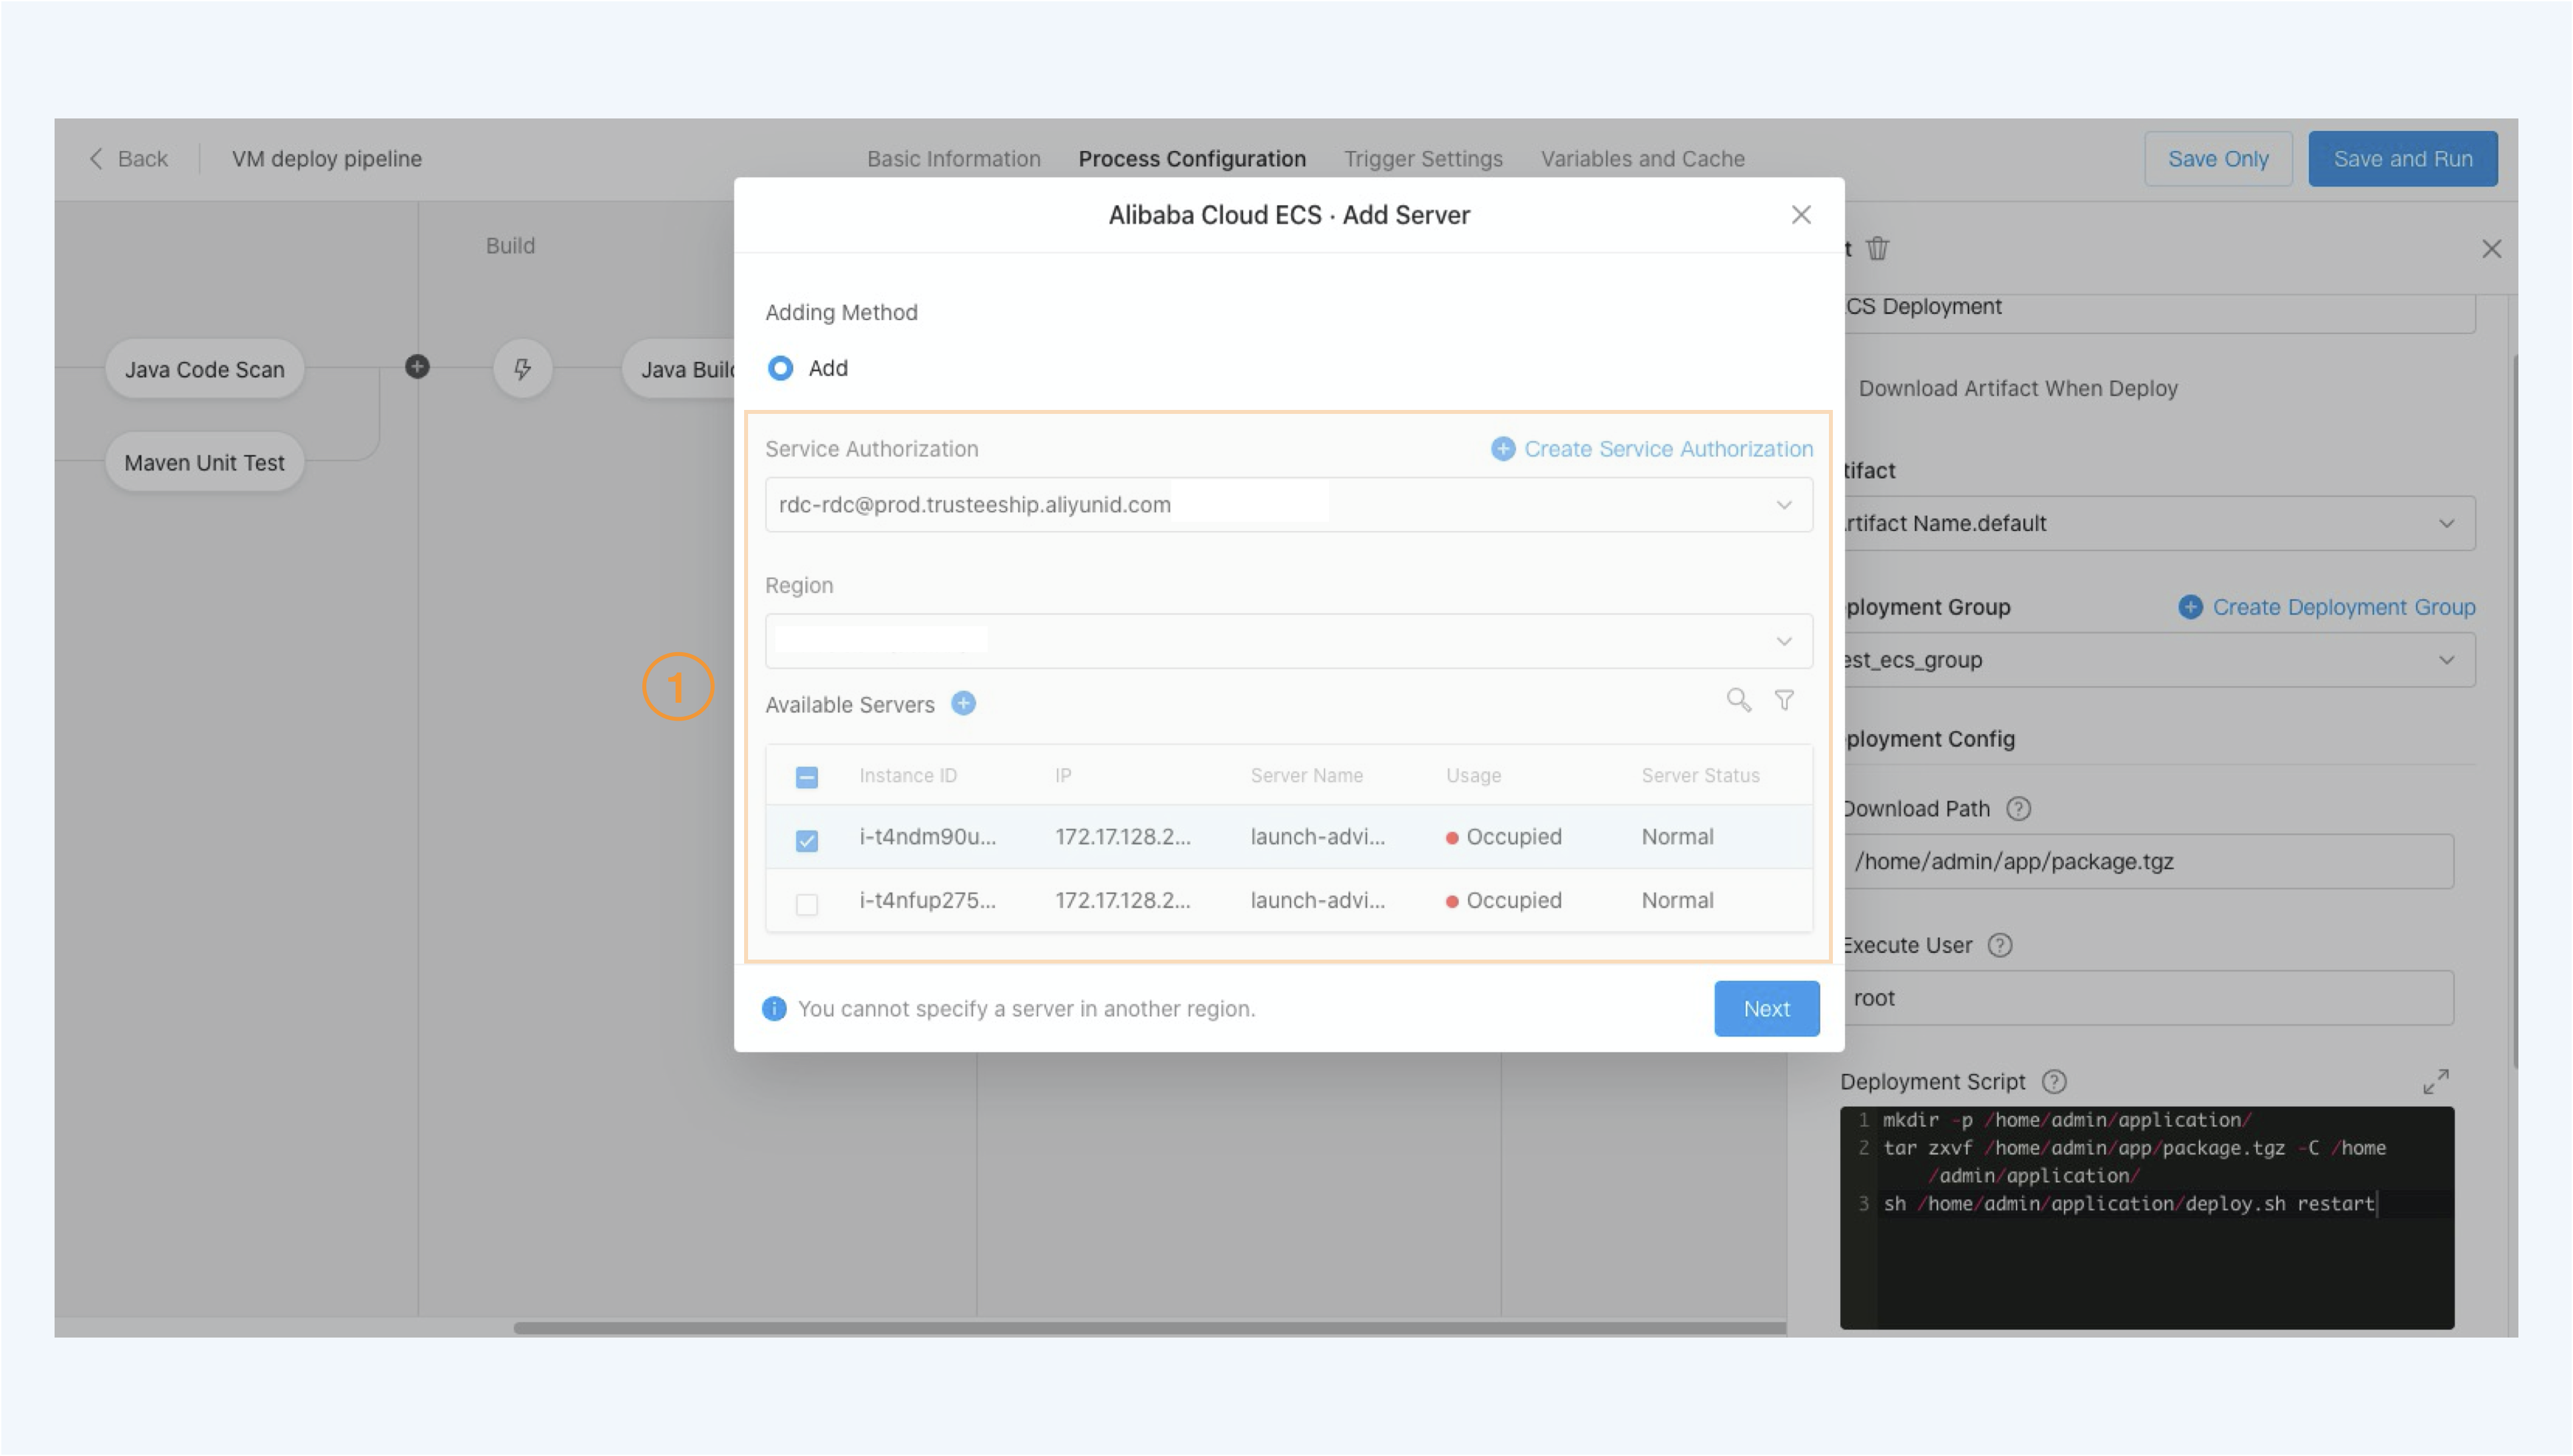2573x1456 pixels.
Task: Click the plus node after Java Code Scan
Action: [x=417, y=367]
